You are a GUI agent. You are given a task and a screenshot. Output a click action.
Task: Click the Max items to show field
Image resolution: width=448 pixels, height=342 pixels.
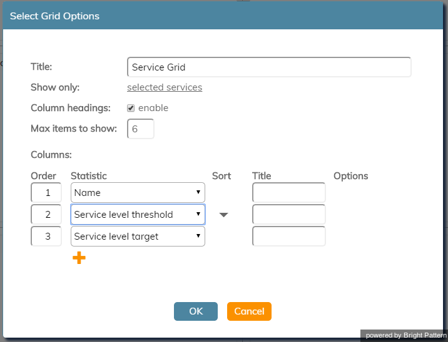pyautogui.click(x=141, y=129)
